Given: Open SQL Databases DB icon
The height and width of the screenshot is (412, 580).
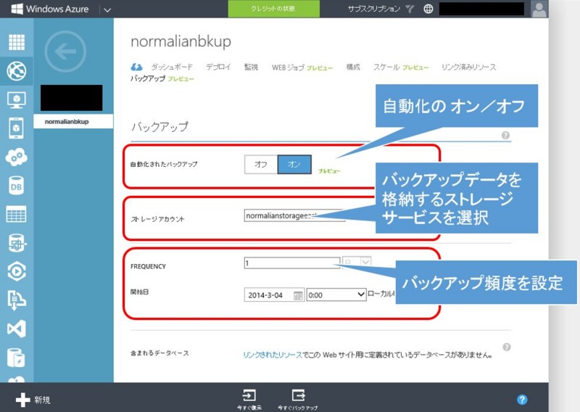Looking at the screenshot, I should pyautogui.click(x=16, y=186).
